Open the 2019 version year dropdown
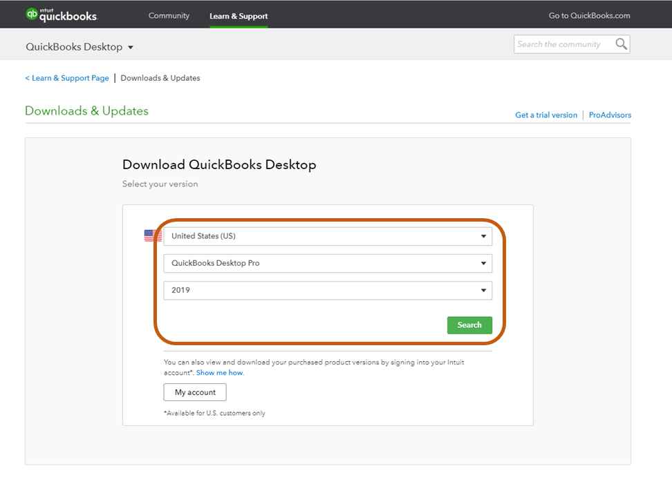This screenshot has width=672, height=484. tap(328, 290)
